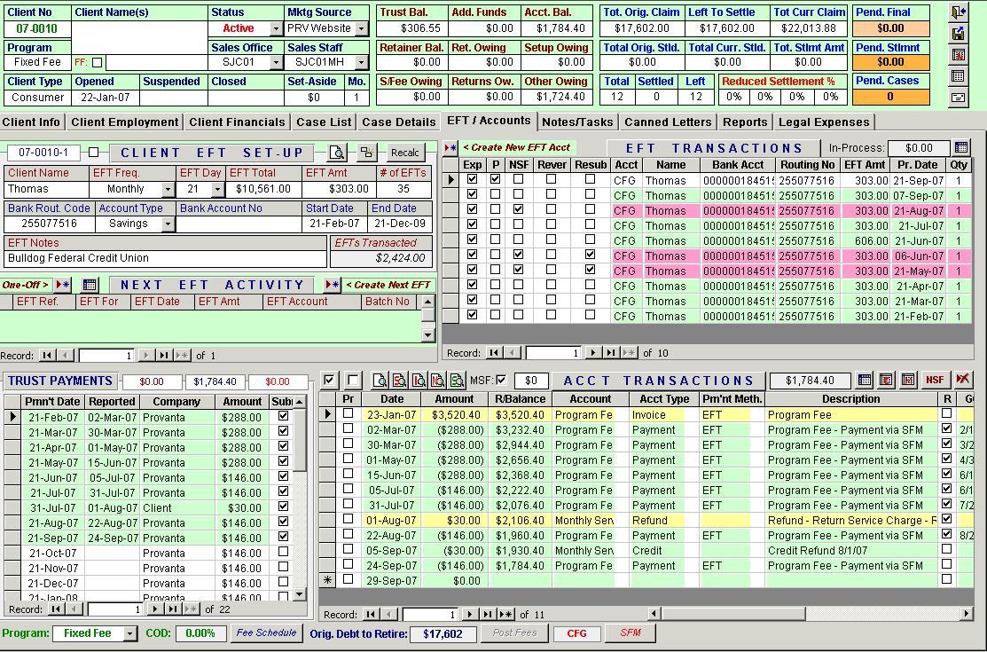Click the One-Off button
987x652 pixels.
[x=26, y=285]
